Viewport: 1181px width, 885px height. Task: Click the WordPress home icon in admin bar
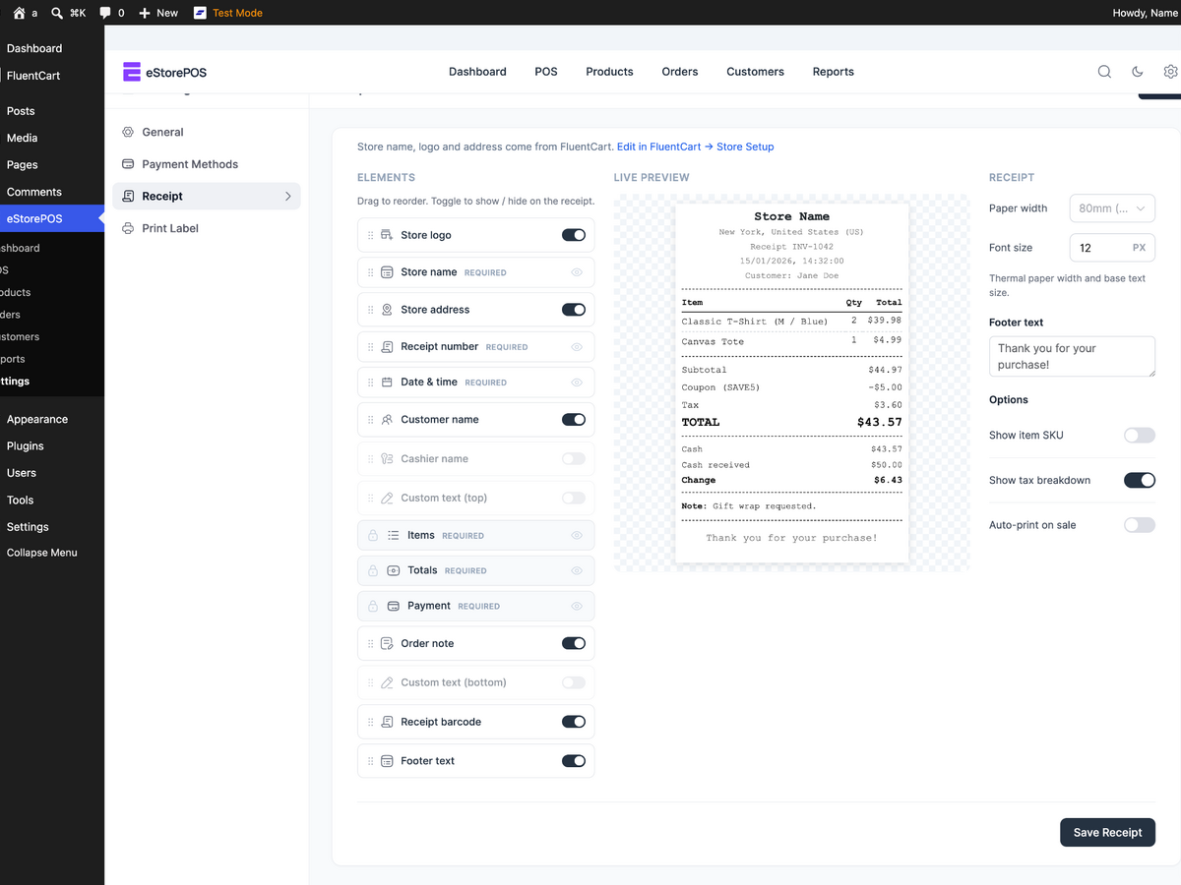[x=19, y=13]
